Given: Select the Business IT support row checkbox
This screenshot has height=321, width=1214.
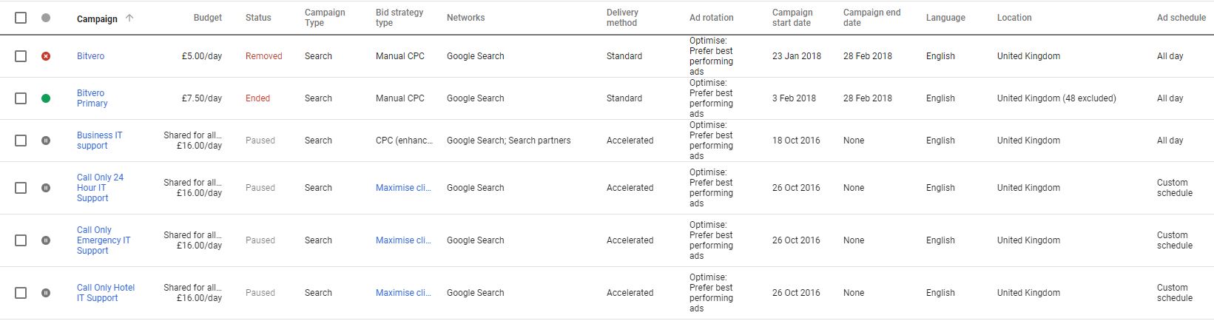Looking at the screenshot, I should pos(21,141).
